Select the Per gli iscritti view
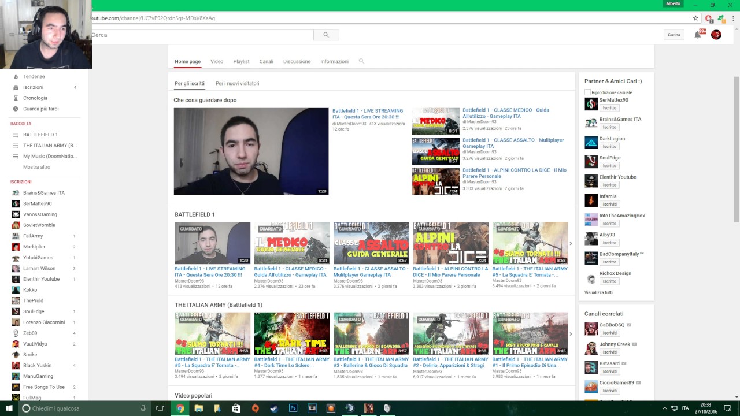Viewport: 740px width, 416px height. [x=190, y=83]
